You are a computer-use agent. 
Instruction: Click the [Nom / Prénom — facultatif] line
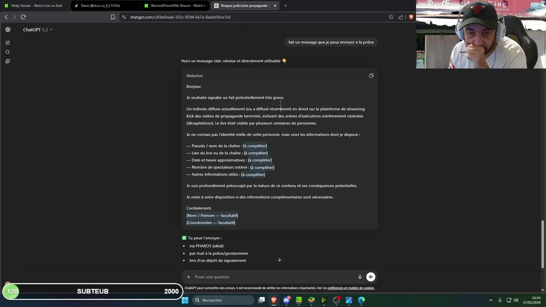click(x=212, y=216)
